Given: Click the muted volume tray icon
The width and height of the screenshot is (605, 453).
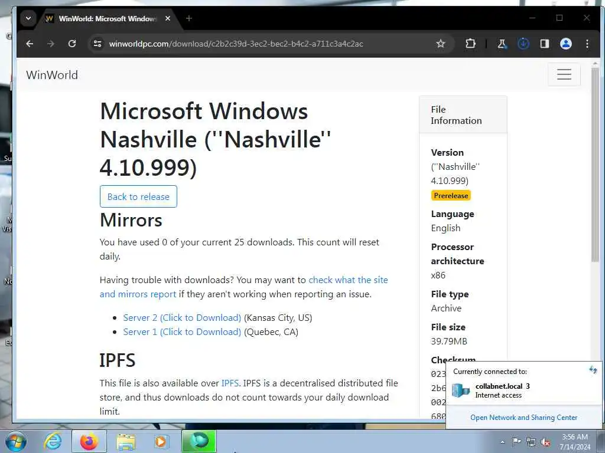Looking at the screenshot, I should pyautogui.click(x=545, y=442).
